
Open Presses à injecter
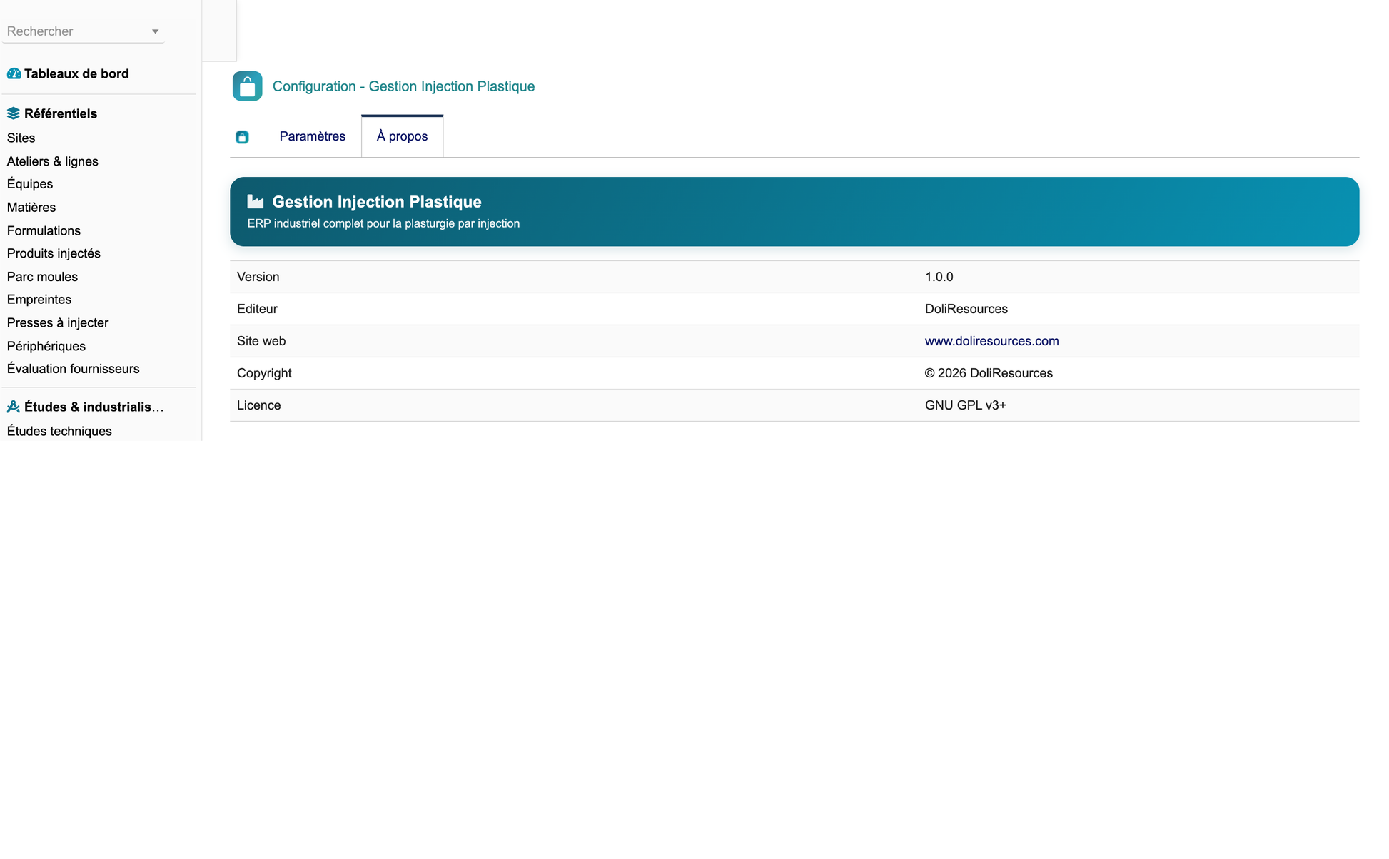tap(58, 322)
